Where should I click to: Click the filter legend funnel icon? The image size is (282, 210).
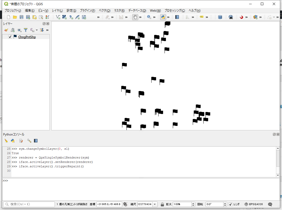pos(26,30)
